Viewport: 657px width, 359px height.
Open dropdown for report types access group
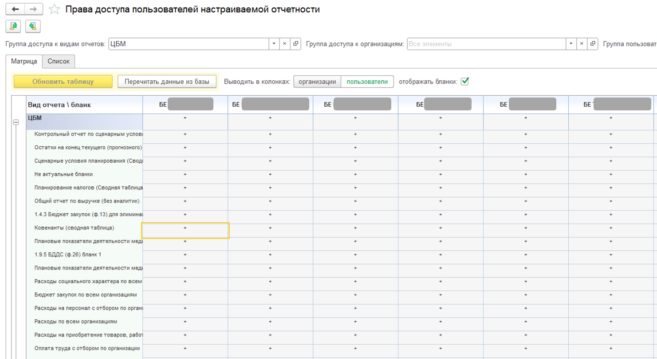pos(274,44)
